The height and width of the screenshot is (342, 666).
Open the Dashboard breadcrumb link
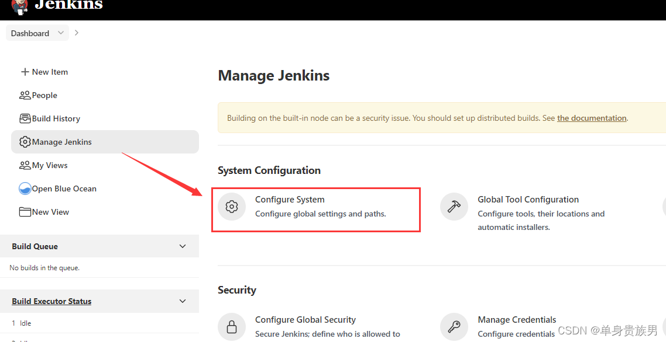(30, 33)
